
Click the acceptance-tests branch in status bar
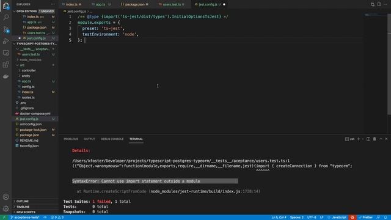coord(25,218)
